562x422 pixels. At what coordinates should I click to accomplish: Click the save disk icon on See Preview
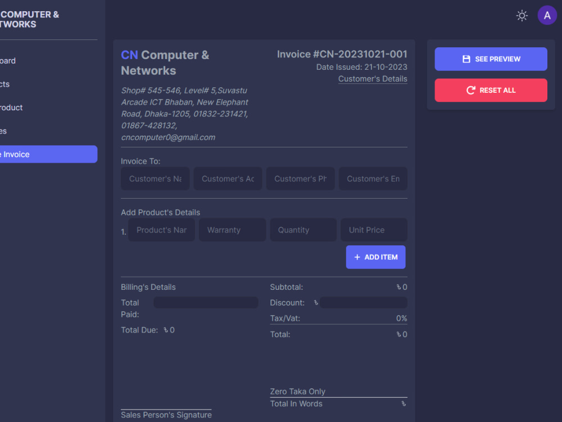(466, 59)
